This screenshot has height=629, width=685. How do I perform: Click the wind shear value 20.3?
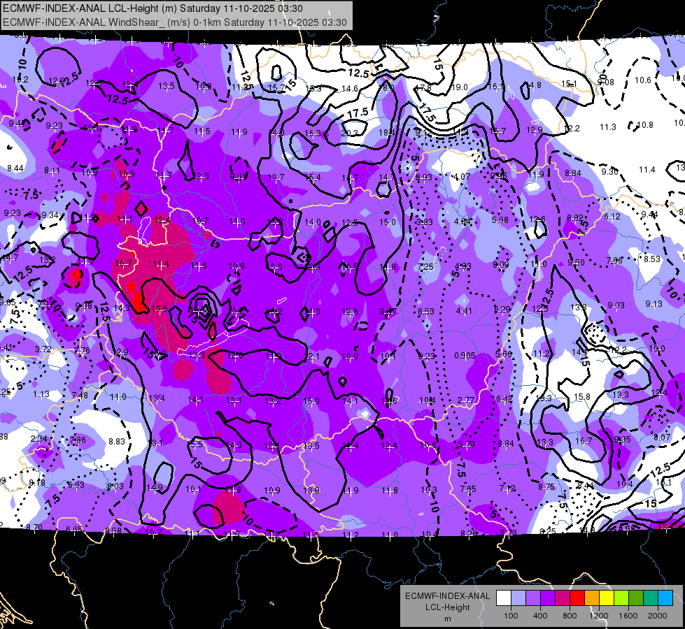(x=350, y=133)
